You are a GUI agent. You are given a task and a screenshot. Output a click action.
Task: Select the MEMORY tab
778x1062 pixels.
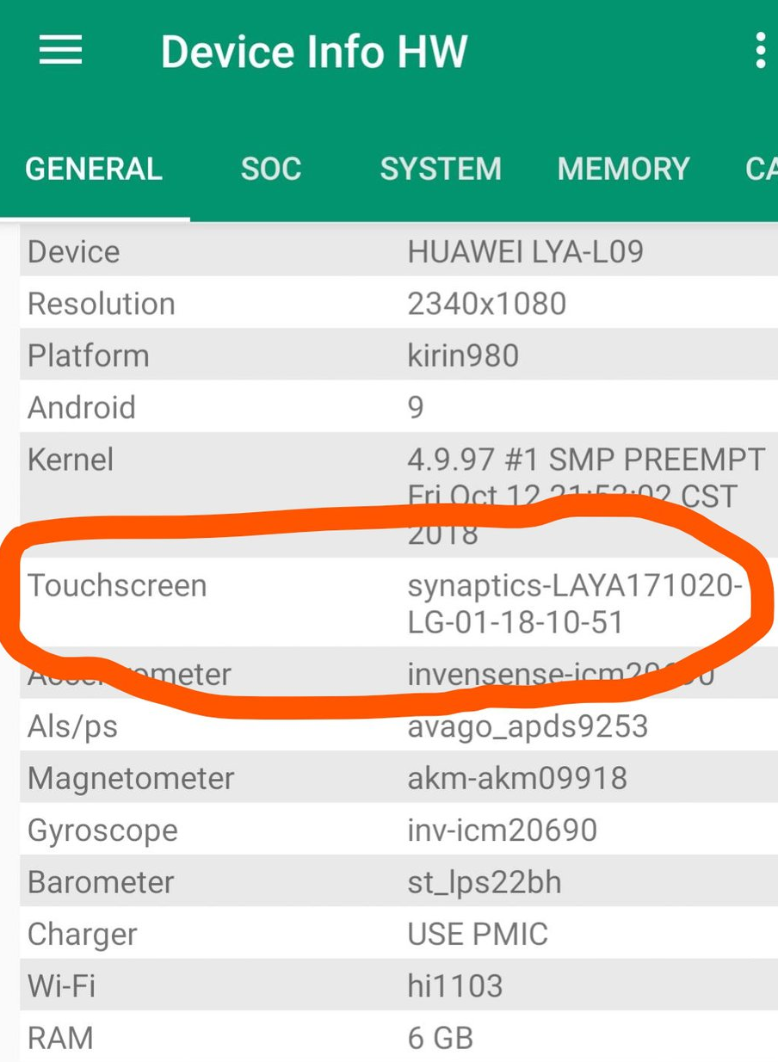(624, 169)
